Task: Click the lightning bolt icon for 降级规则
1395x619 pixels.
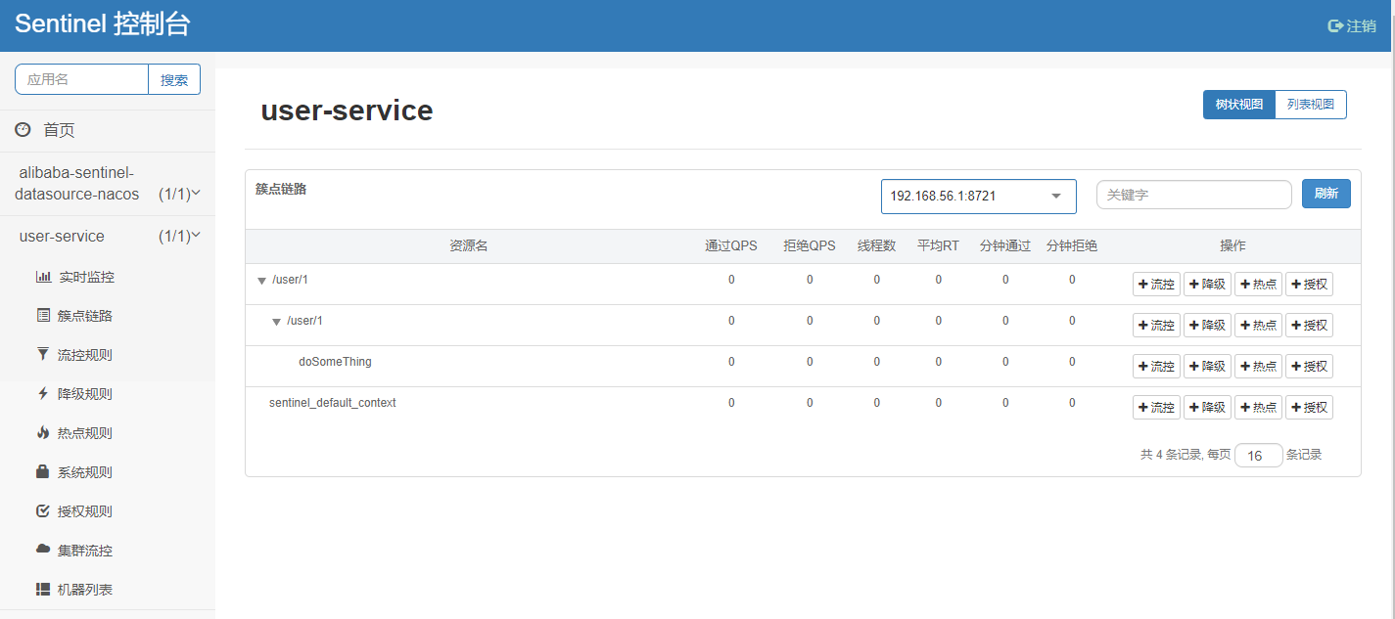Action: click(x=43, y=393)
